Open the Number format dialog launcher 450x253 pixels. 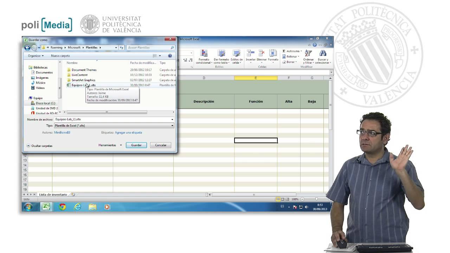pos(192,67)
